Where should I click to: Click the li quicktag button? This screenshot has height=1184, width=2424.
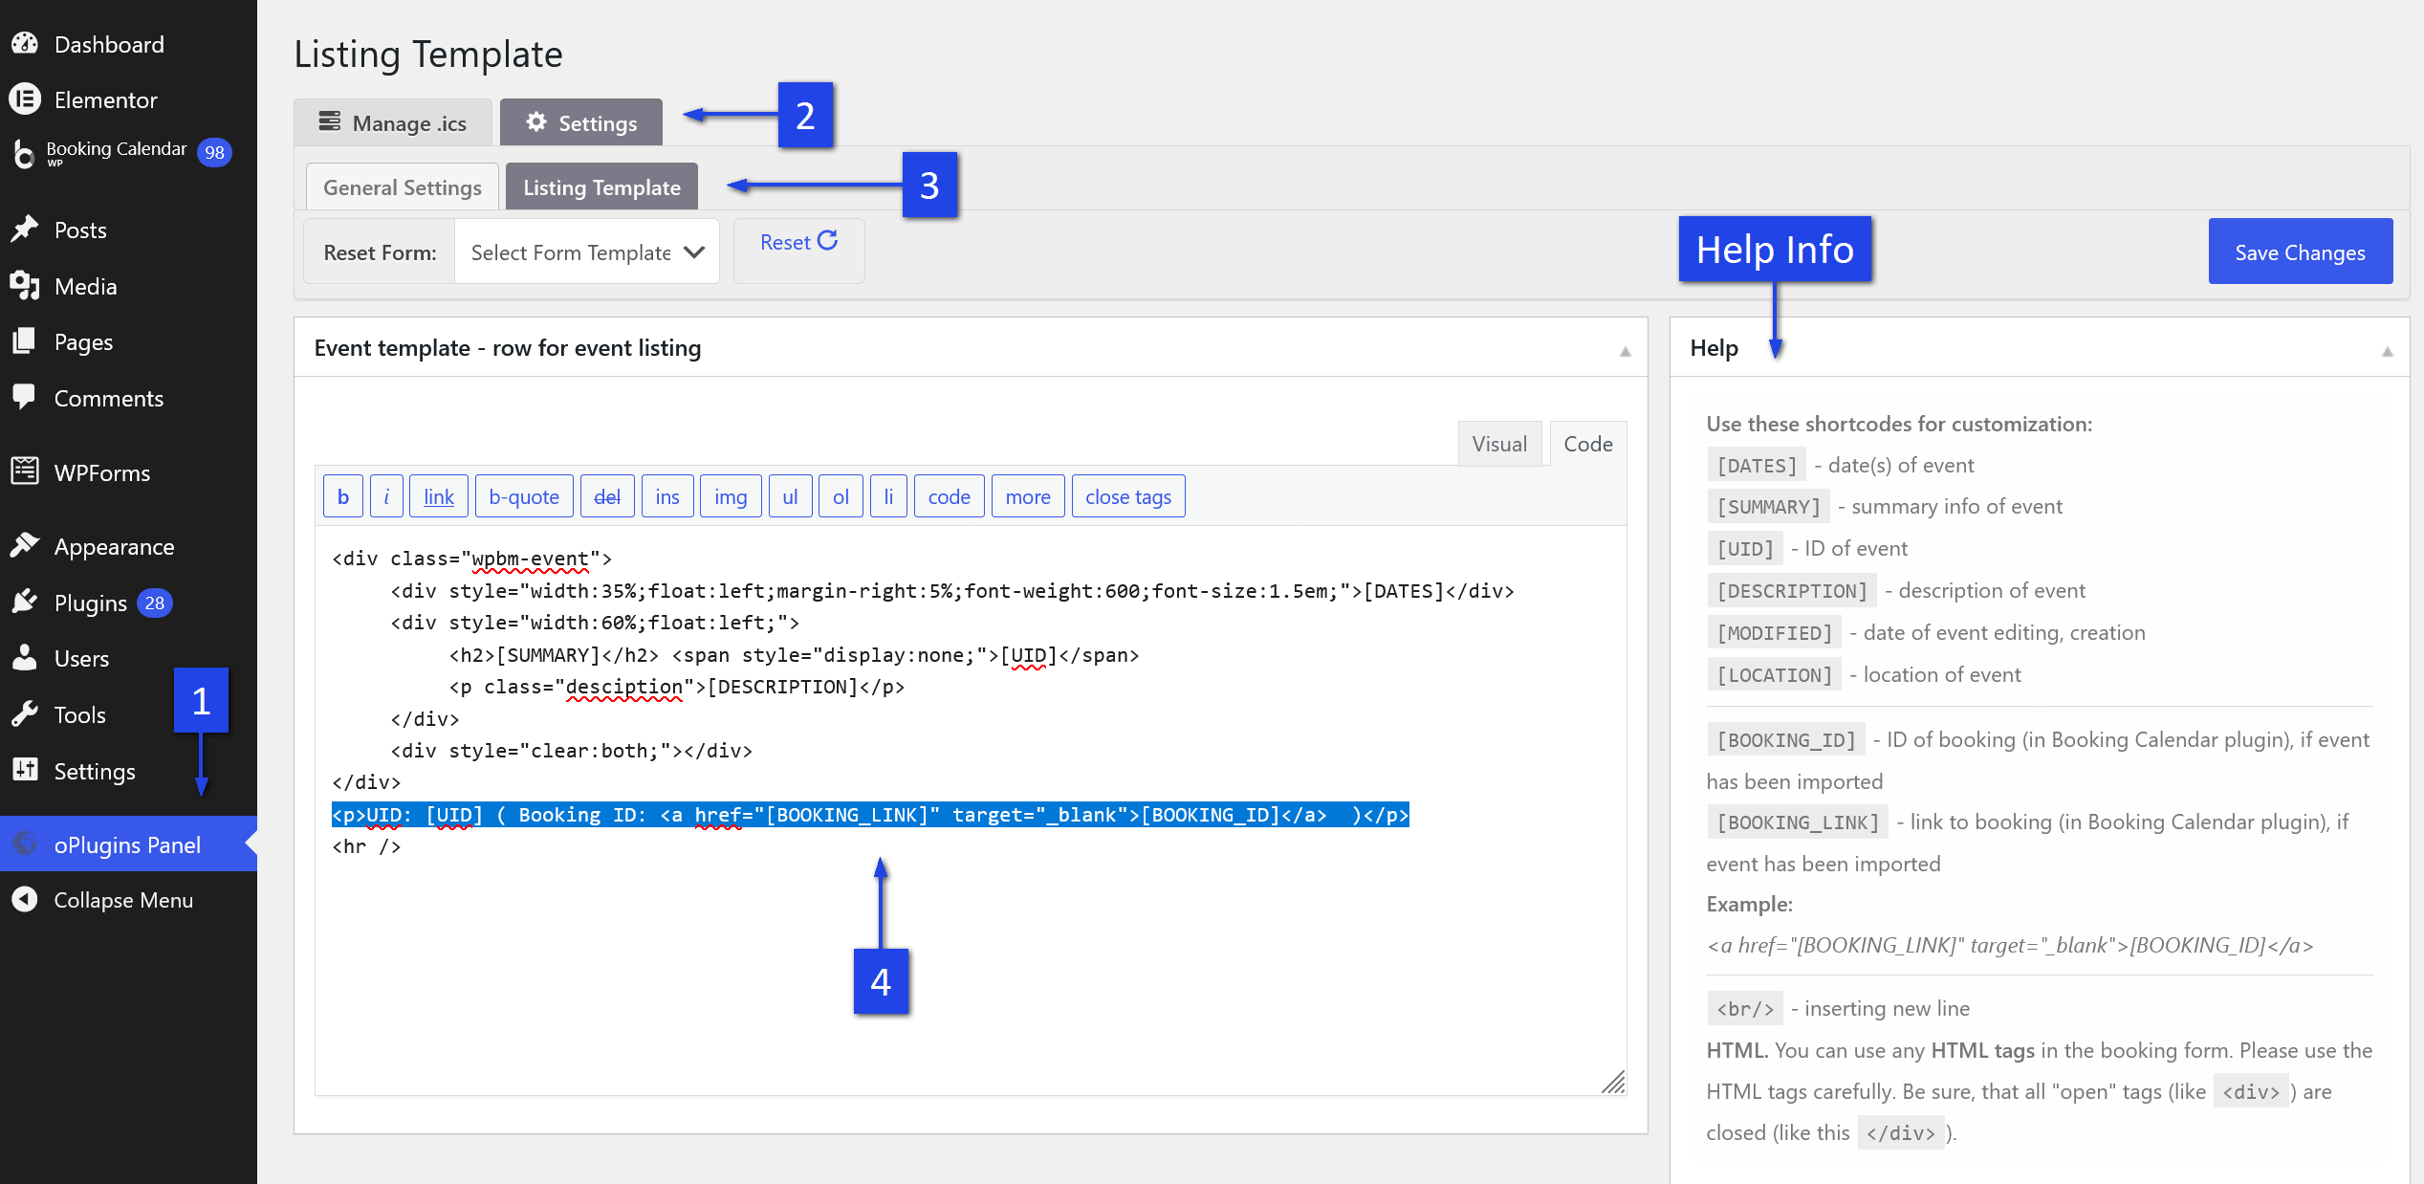(x=888, y=496)
